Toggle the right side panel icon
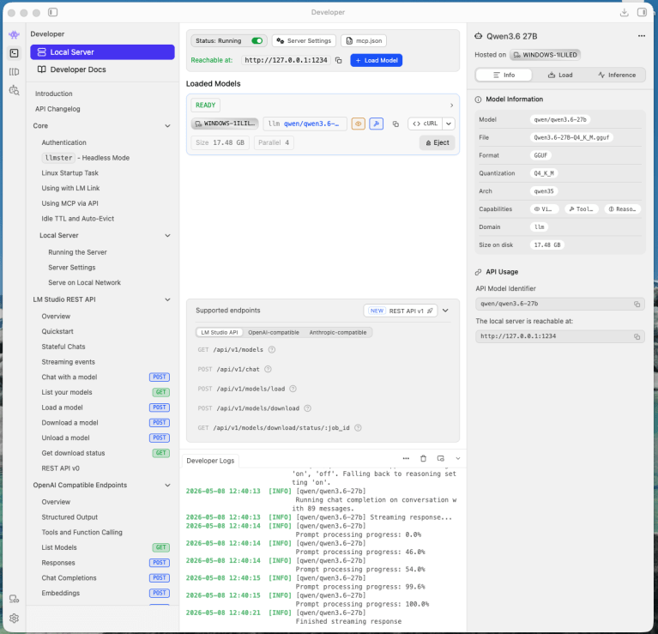The image size is (658, 634). [x=642, y=12]
